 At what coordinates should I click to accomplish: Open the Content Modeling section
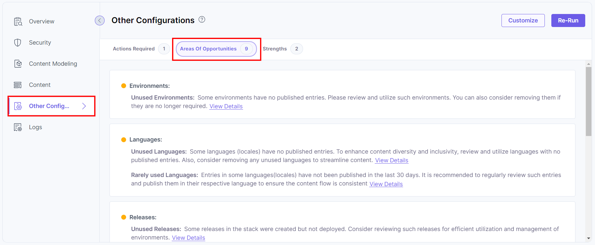point(53,64)
